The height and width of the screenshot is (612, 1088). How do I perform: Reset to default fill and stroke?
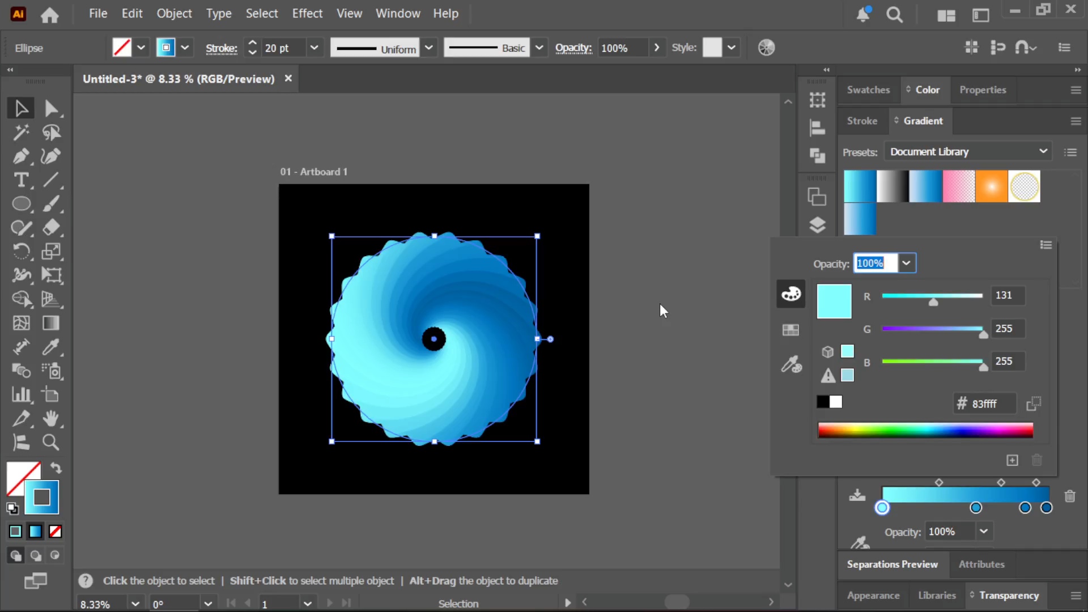[x=12, y=508]
